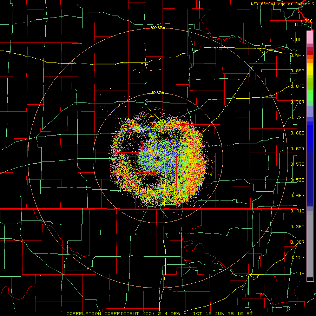The height and width of the screenshot is (316, 316).
Task: Click the black radar site dot at the ring center
Action: 158,158
